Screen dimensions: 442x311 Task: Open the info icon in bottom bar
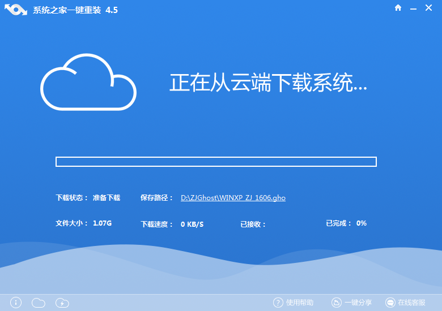pos(16,303)
